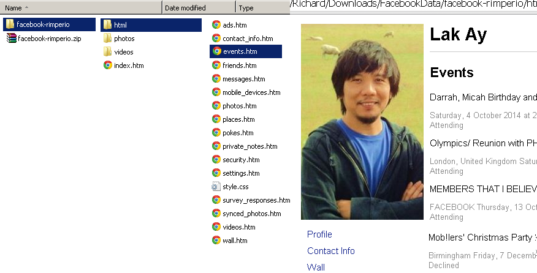
Task: Select the videos folder name
Action: 124,52
